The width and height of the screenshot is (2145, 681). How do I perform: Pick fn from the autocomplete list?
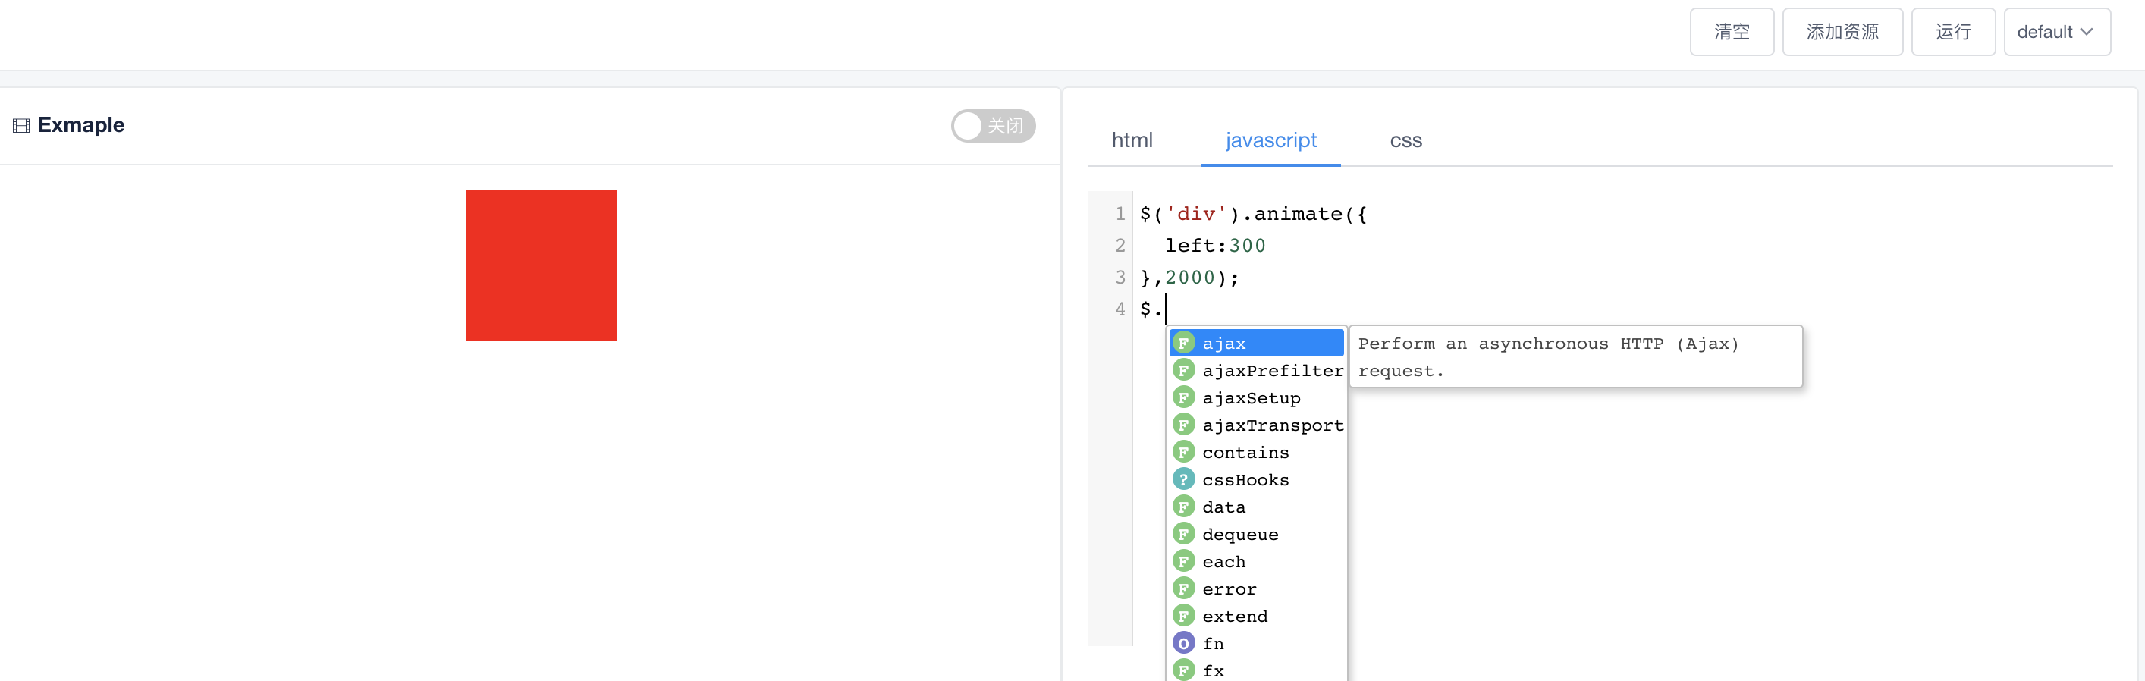click(1257, 644)
